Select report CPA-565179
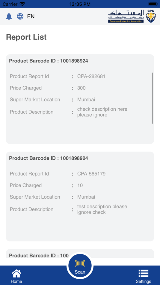The width and height of the screenshot is (160, 285). tap(91, 174)
